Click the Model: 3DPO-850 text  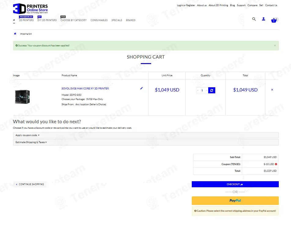(71, 95)
